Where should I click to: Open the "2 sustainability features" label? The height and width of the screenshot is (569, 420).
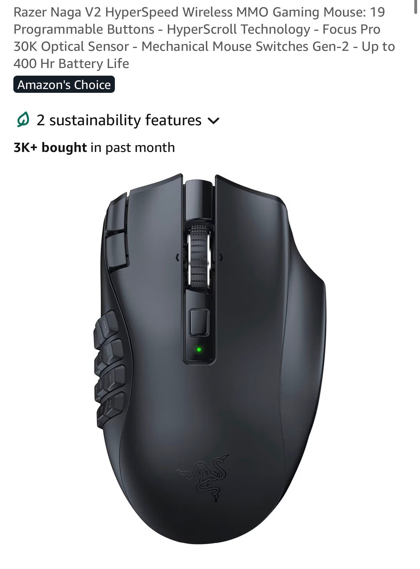pos(119,120)
